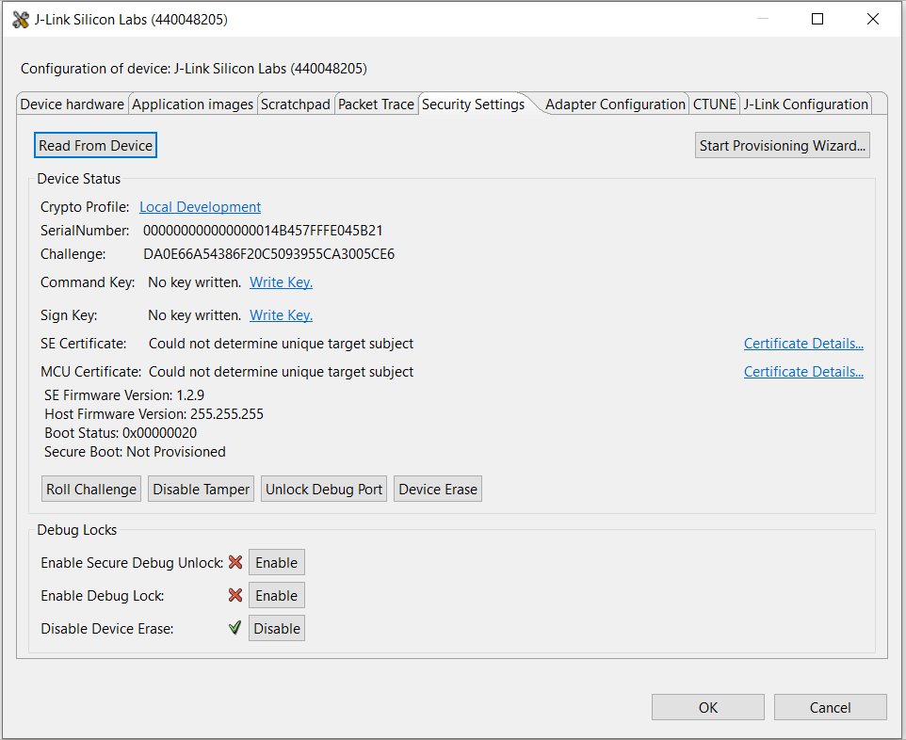
Task: Click the green checkmark beside Disable Device Erase
Action: coord(235,628)
